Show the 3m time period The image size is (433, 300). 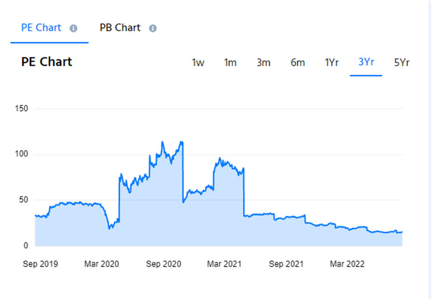tap(263, 63)
